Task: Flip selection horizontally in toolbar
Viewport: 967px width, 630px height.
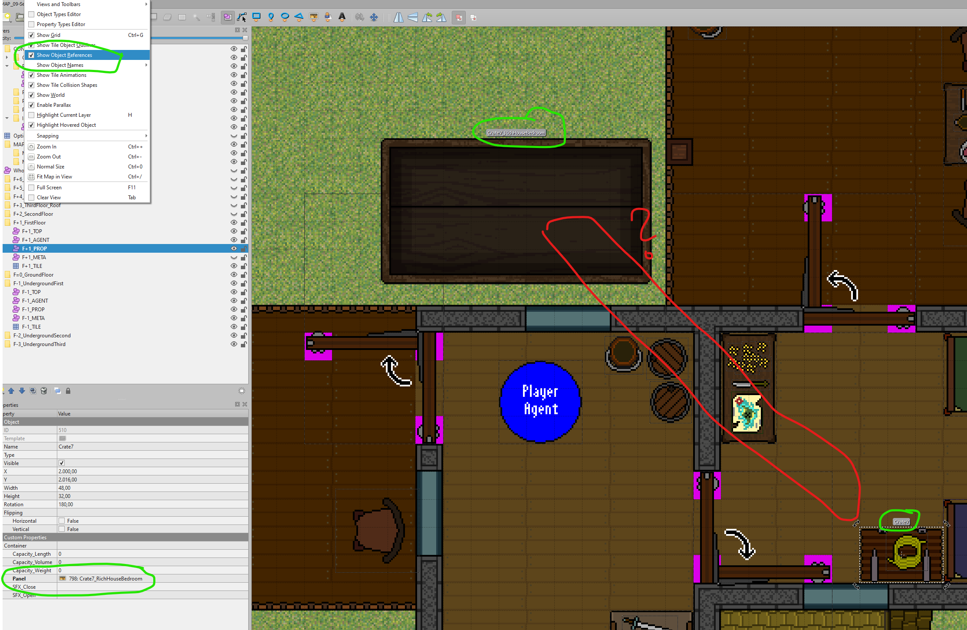Action: (398, 17)
